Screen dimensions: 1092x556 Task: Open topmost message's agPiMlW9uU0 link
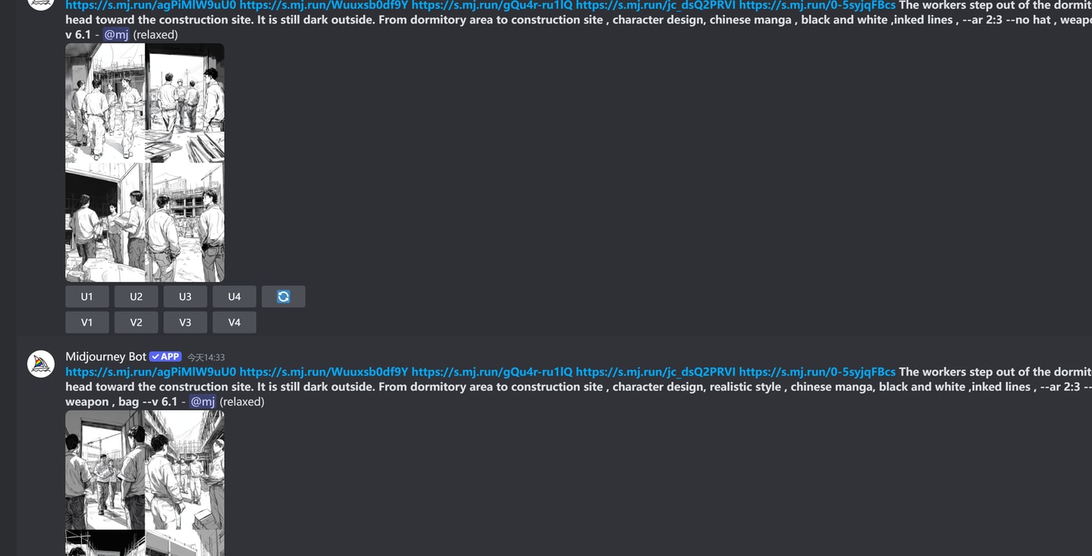point(151,5)
